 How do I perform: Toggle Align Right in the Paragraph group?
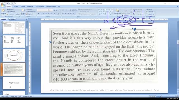point(68,14)
